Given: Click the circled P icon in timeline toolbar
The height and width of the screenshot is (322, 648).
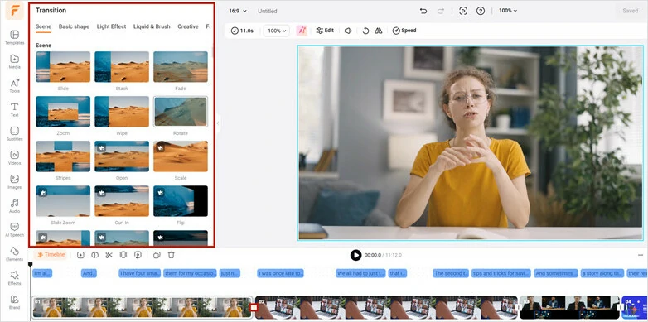Looking at the screenshot, I should coord(138,255).
